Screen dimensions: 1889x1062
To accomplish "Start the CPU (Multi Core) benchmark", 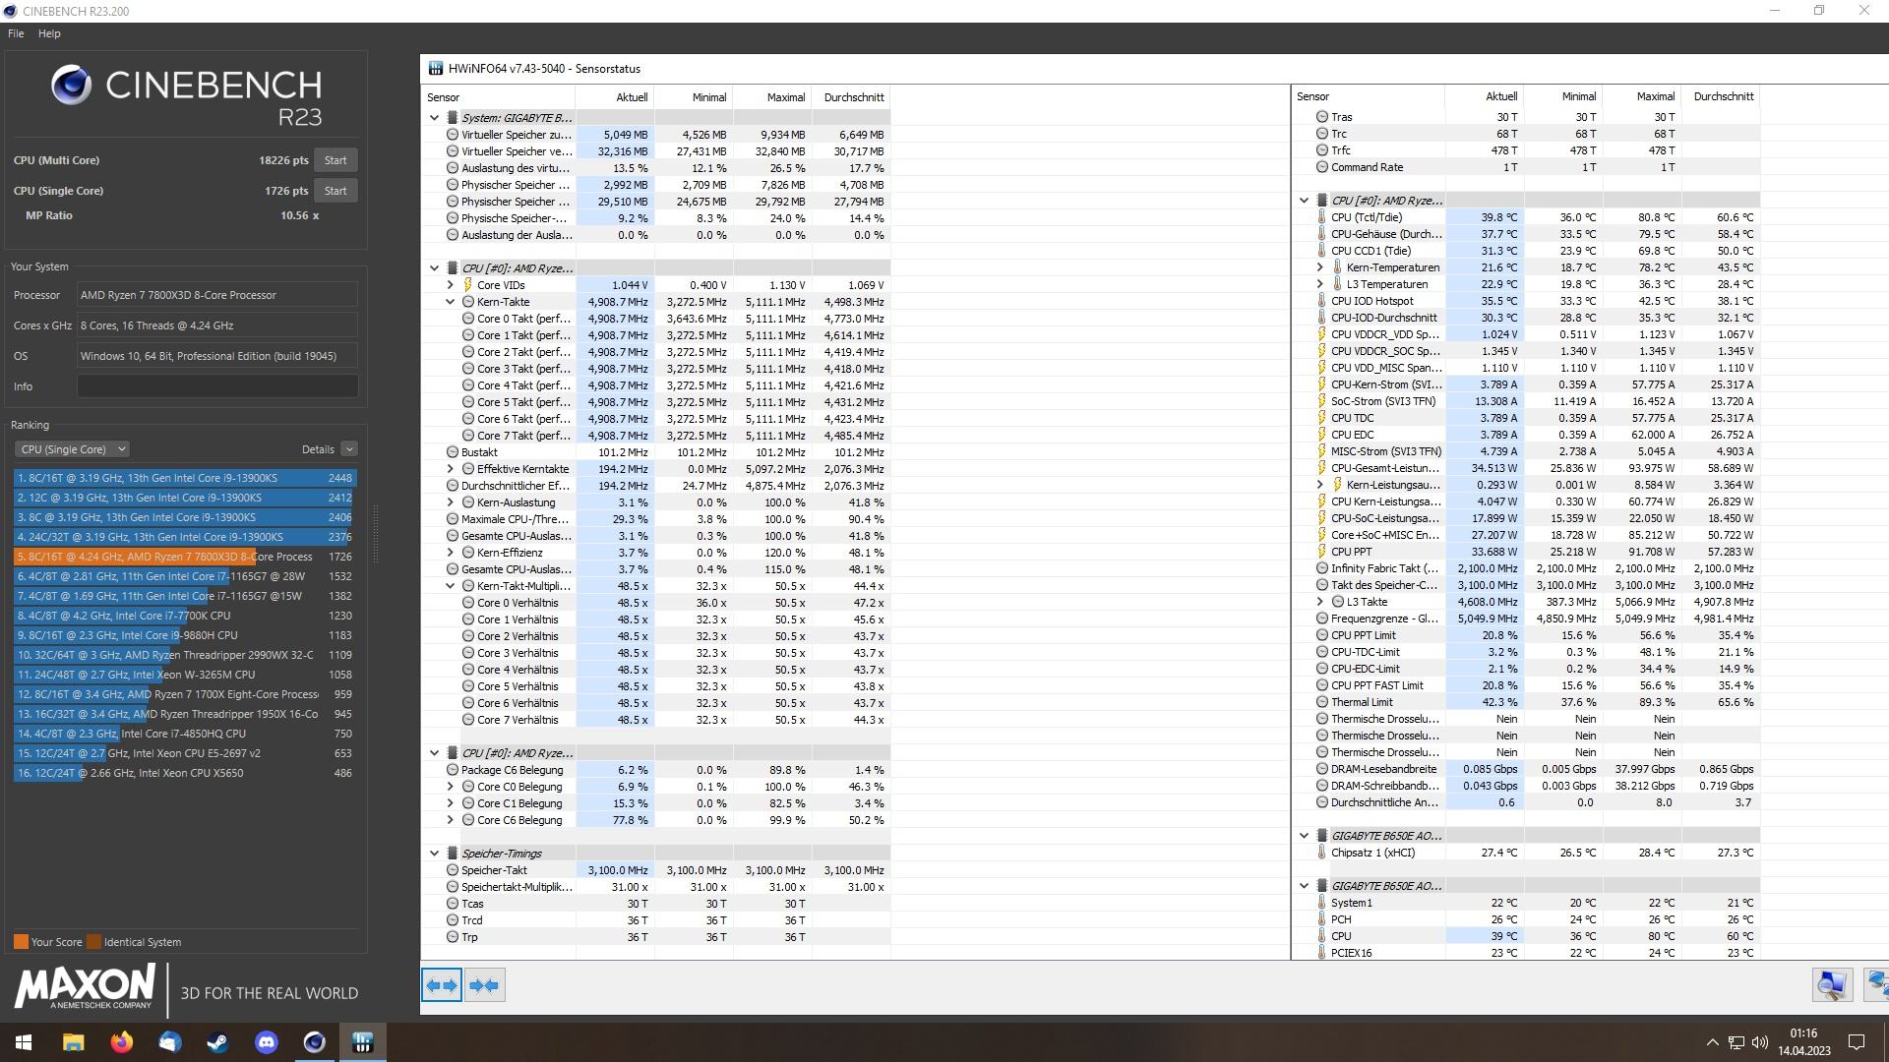I will 335,160.
